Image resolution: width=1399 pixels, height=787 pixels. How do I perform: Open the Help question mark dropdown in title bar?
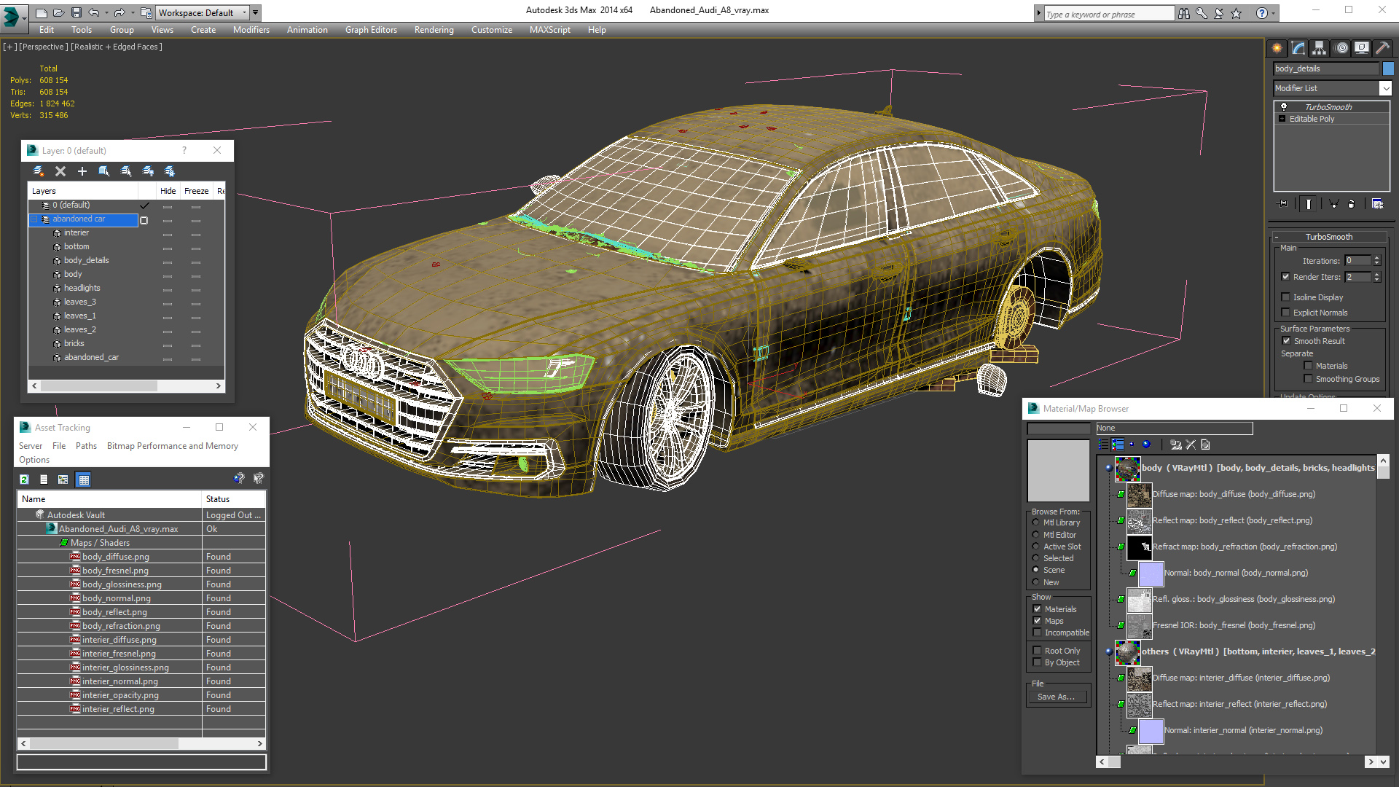1273,13
